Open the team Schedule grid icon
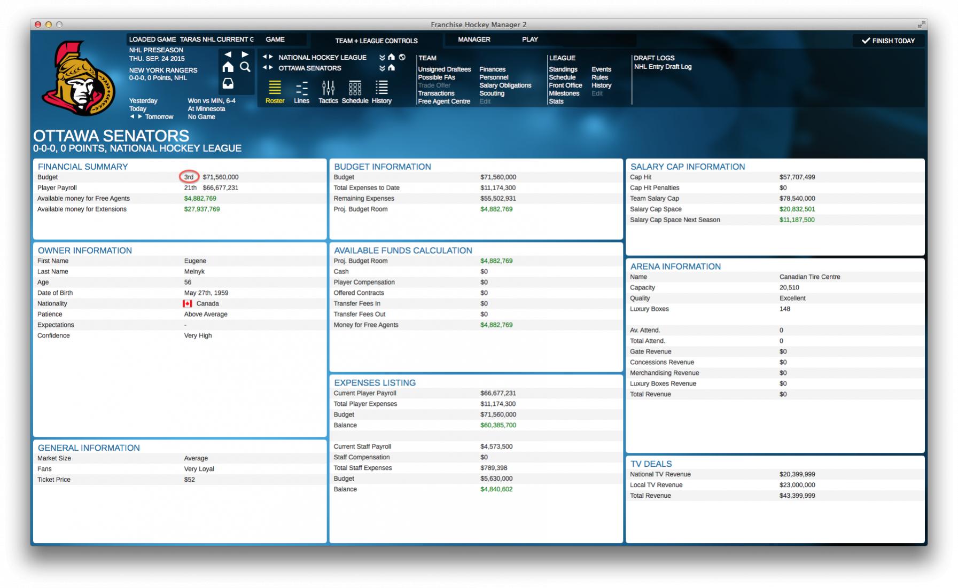 355,88
